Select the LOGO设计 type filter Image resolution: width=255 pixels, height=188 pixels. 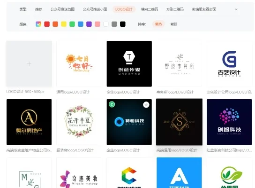click(x=124, y=9)
